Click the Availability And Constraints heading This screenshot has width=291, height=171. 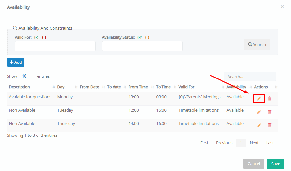click(45, 28)
